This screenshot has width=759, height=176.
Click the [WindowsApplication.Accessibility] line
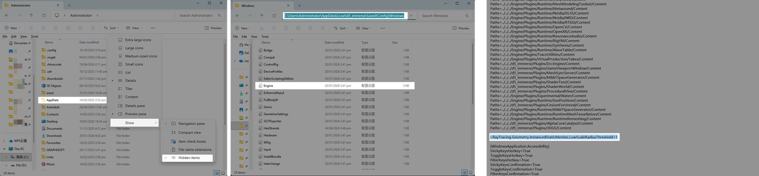click(x=519, y=146)
